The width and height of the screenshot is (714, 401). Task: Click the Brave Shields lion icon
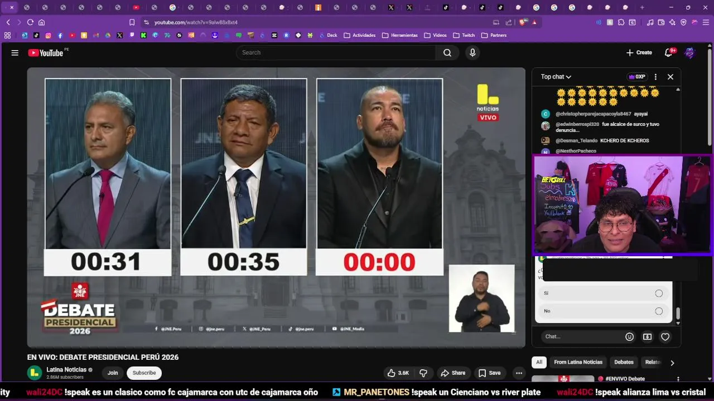click(x=523, y=22)
